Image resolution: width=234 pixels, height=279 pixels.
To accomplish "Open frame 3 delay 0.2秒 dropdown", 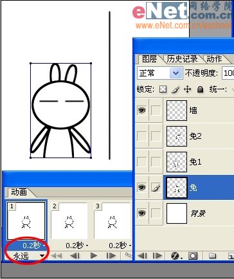I will tap(120, 246).
